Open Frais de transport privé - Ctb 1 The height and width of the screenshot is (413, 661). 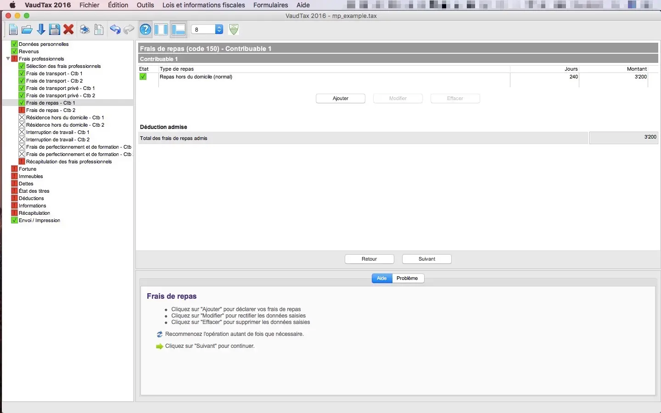tap(61, 88)
